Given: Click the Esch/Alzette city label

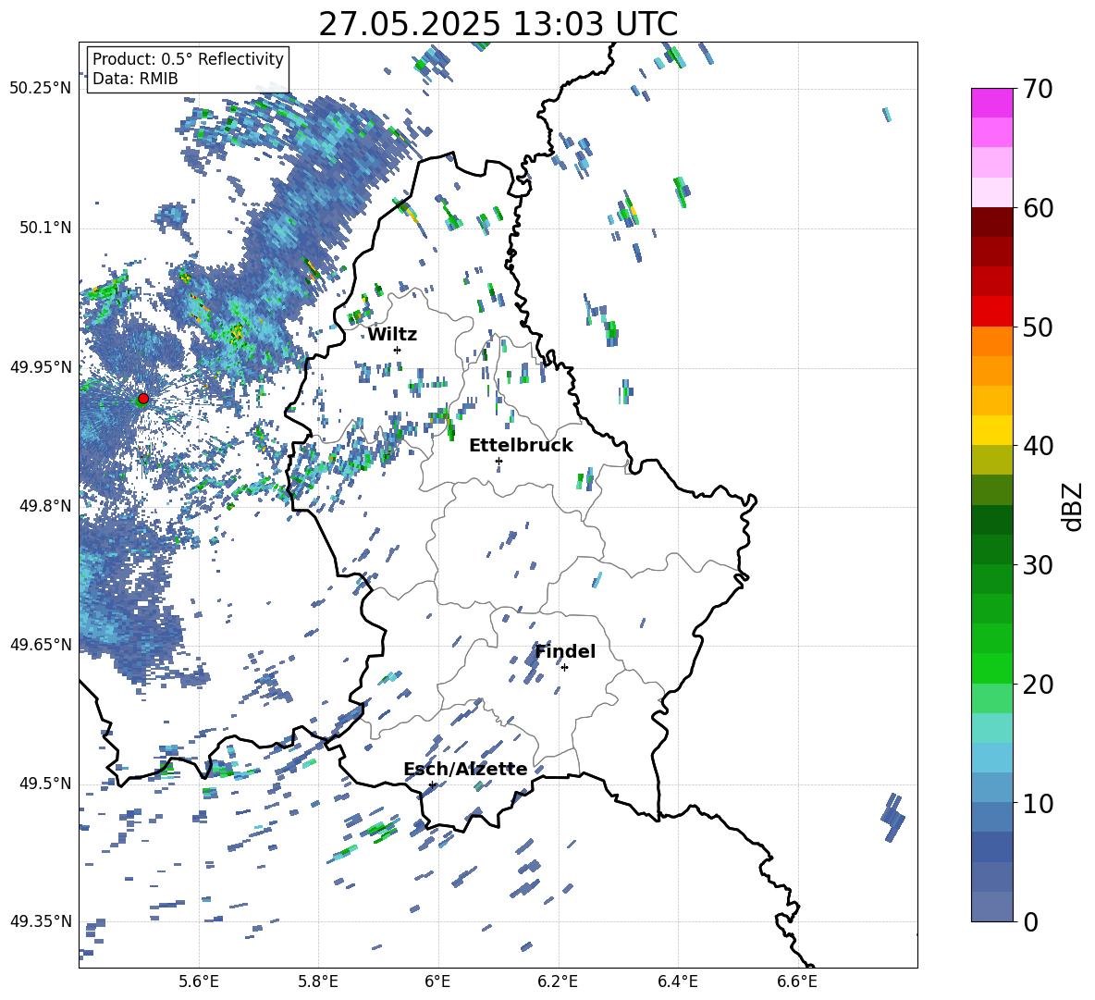Looking at the screenshot, I should pos(465,770).
